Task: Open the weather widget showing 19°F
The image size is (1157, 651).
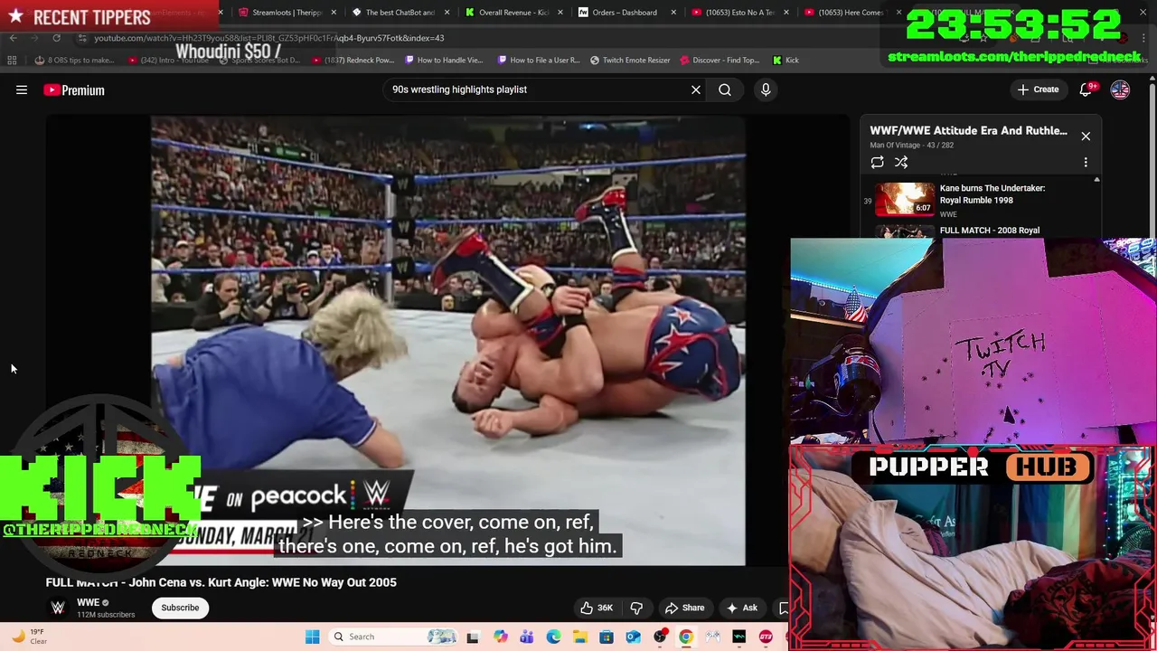Action: click(27, 637)
